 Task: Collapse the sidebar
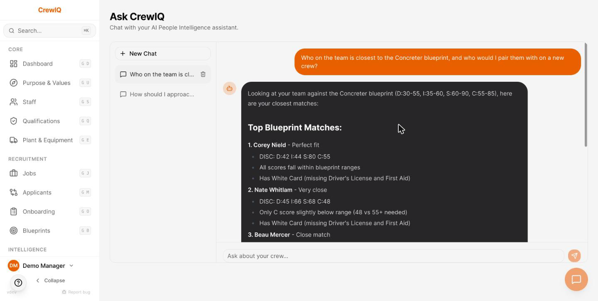click(50, 280)
